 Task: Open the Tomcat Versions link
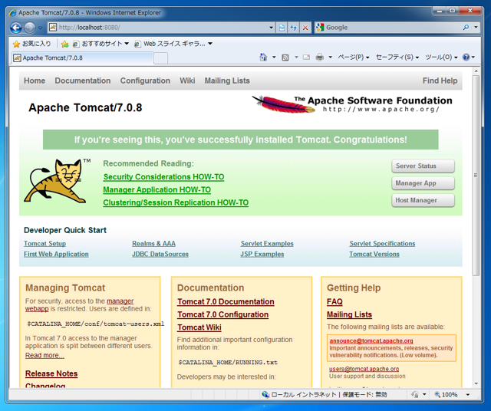(x=374, y=254)
